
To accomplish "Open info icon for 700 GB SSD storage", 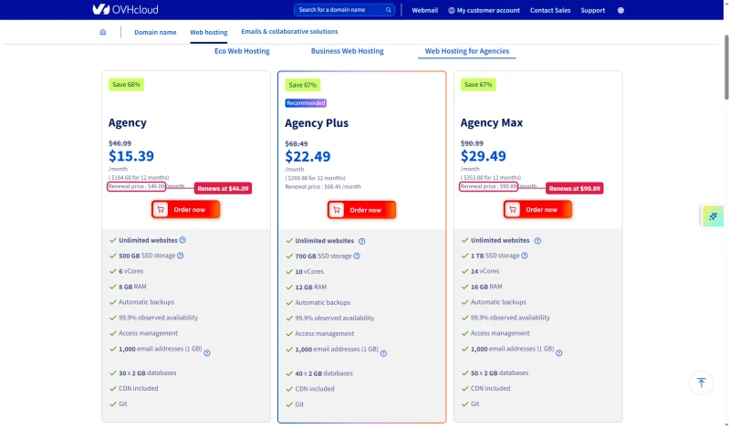I will (357, 256).
